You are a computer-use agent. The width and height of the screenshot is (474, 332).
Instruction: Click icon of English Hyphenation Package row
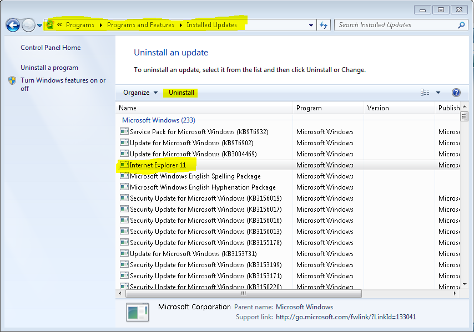124,187
